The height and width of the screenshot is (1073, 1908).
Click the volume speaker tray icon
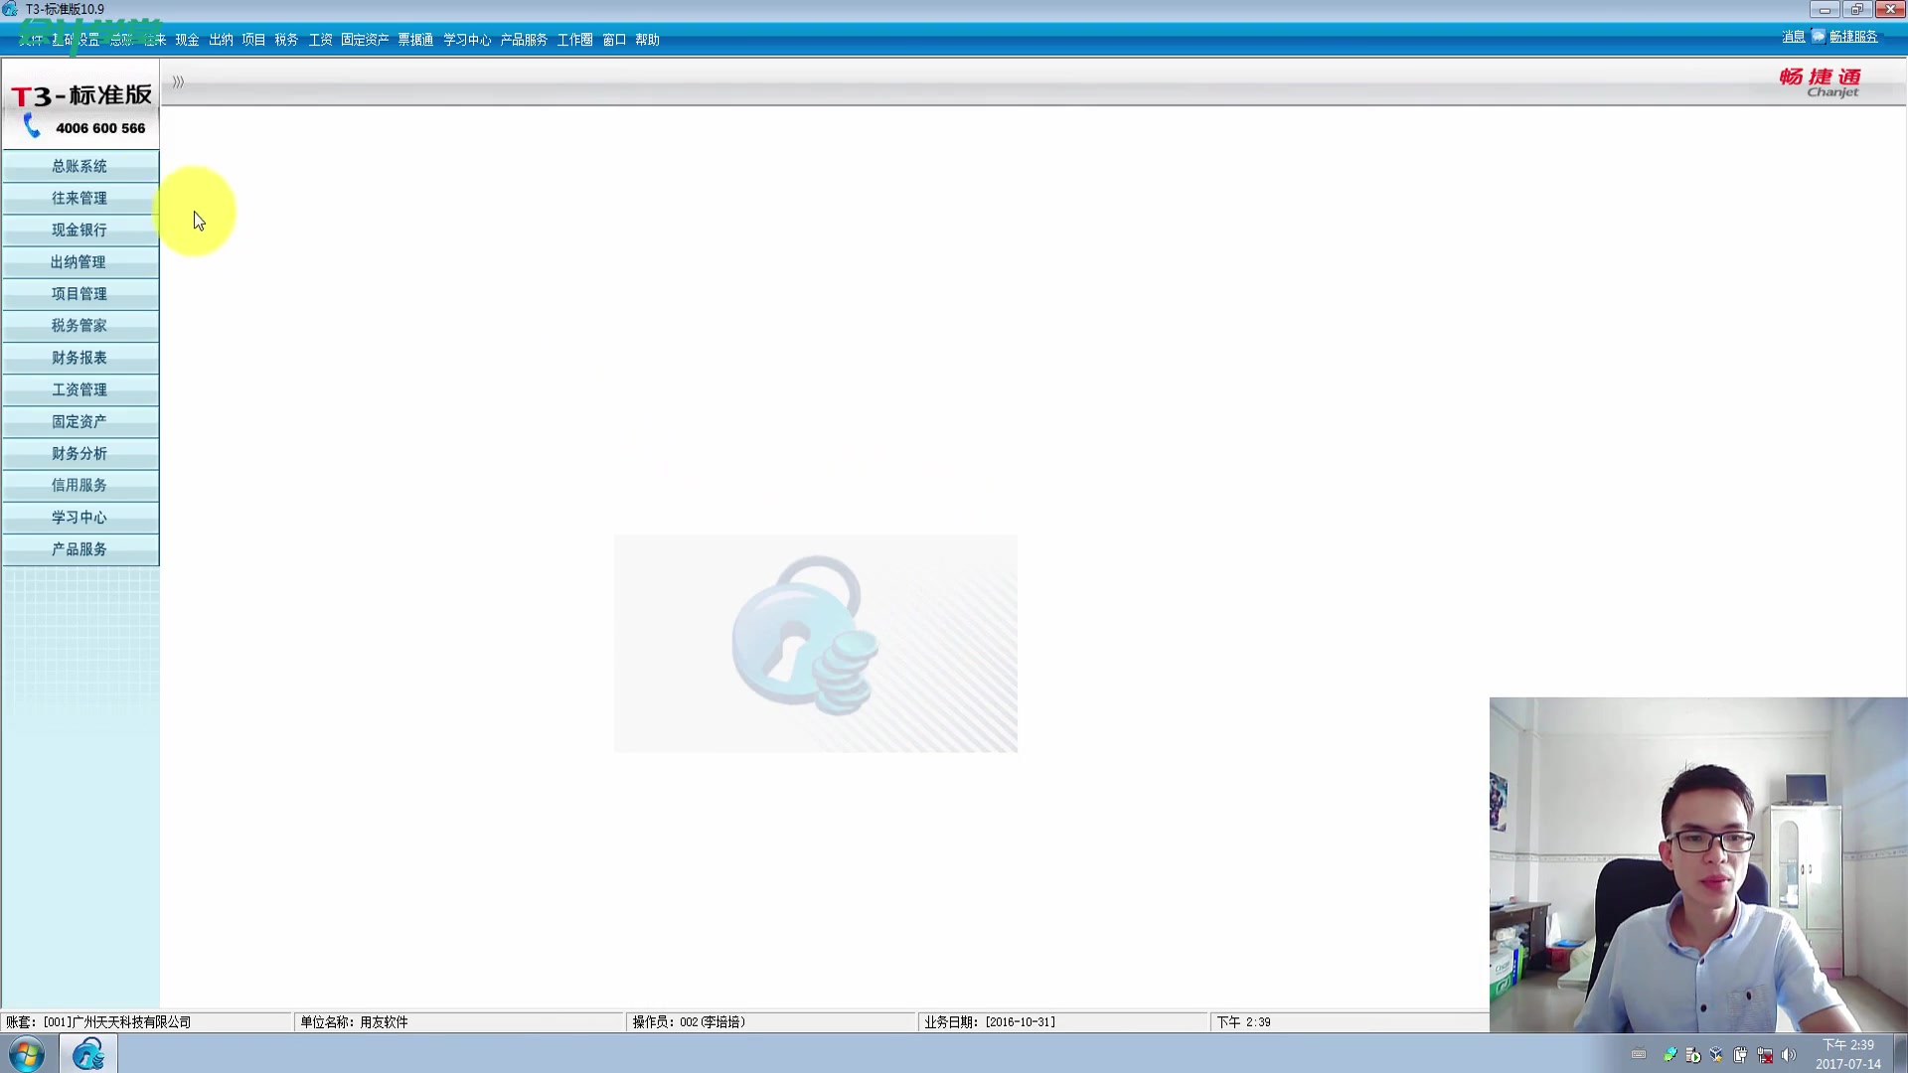1789,1055
